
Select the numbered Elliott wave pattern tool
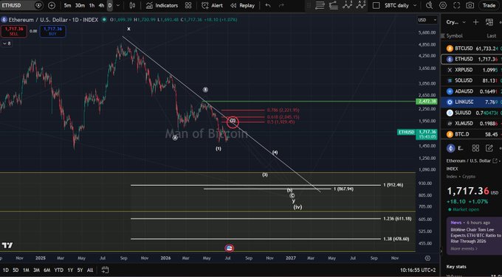[x=347, y=5]
